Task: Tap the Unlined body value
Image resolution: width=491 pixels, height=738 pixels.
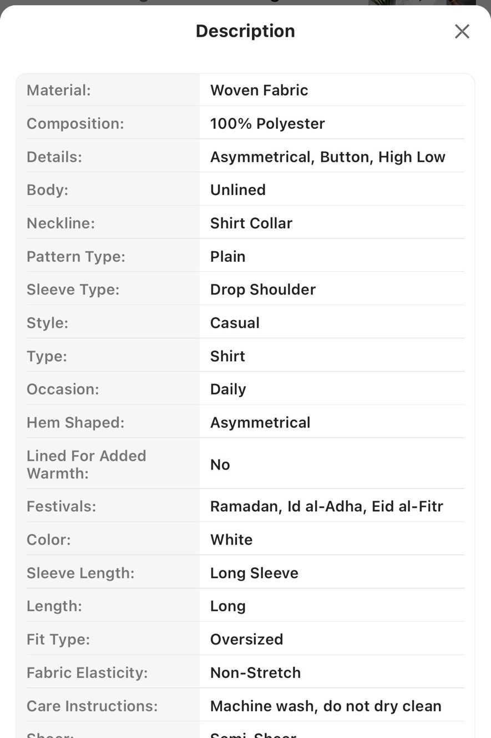Action: (x=237, y=190)
